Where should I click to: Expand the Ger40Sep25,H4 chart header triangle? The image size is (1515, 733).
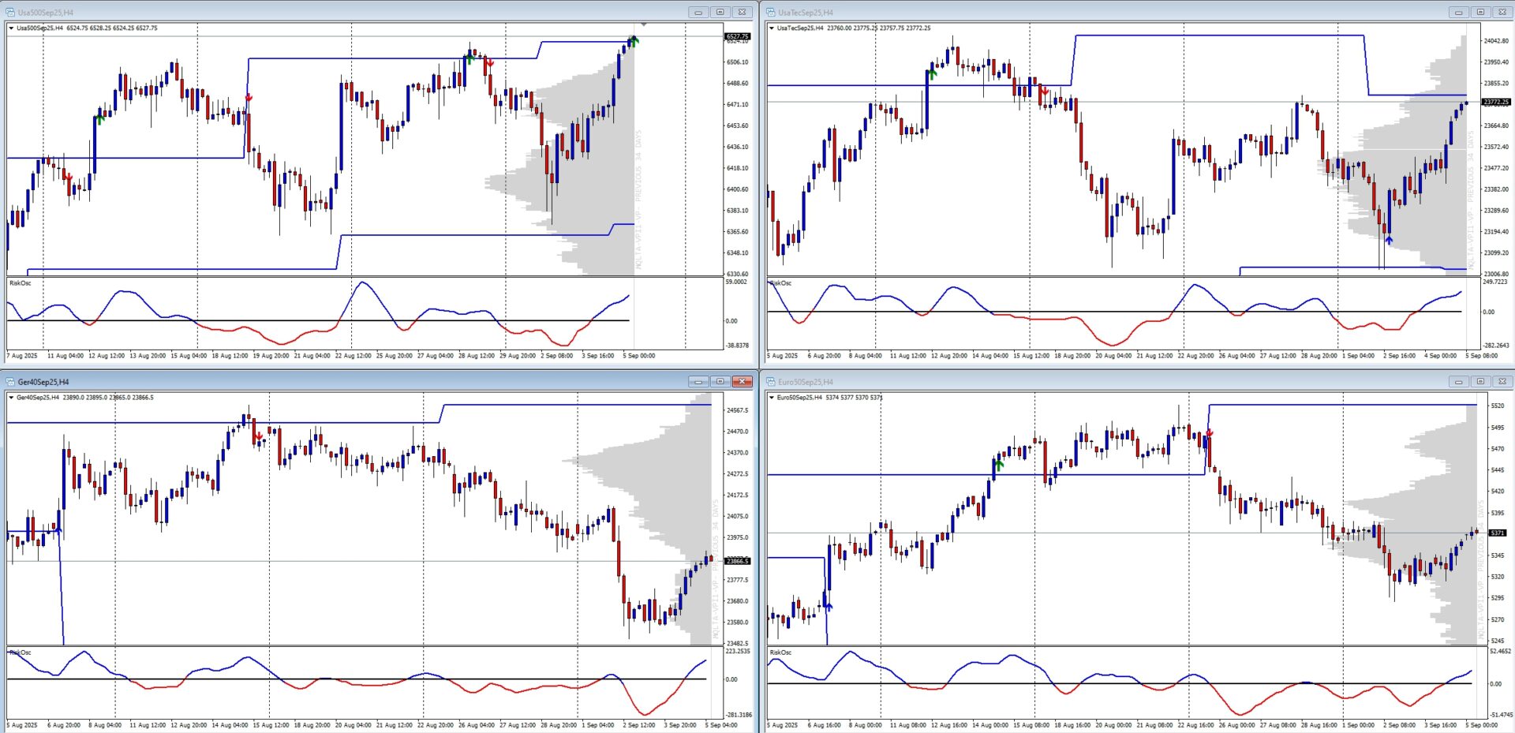click(11, 398)
